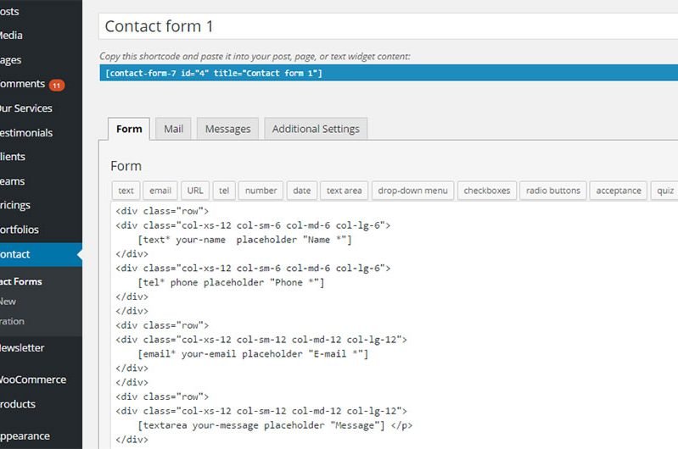Insert a text tag
Image resolution: width=678 pixels, height=449 pixels.
coord(126,191)
